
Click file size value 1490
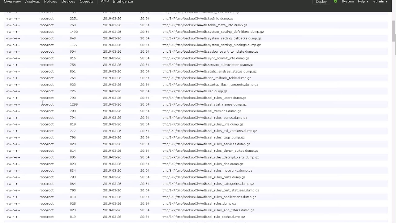(74, 32)
